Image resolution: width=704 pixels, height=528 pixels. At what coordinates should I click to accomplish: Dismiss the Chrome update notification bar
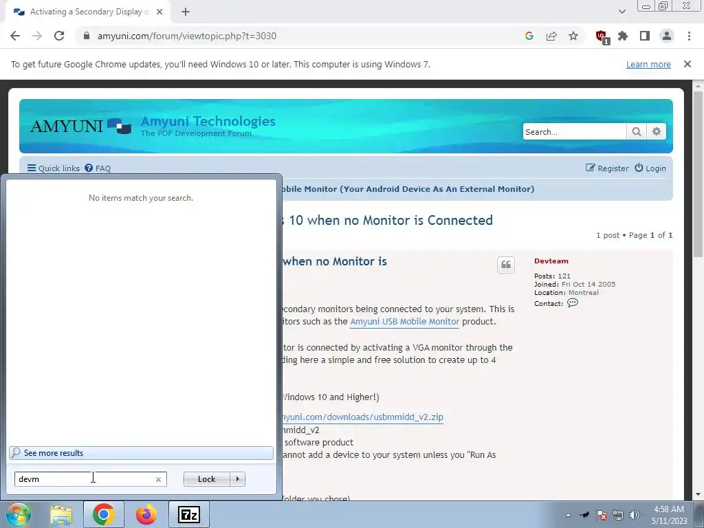click(687, 64)
